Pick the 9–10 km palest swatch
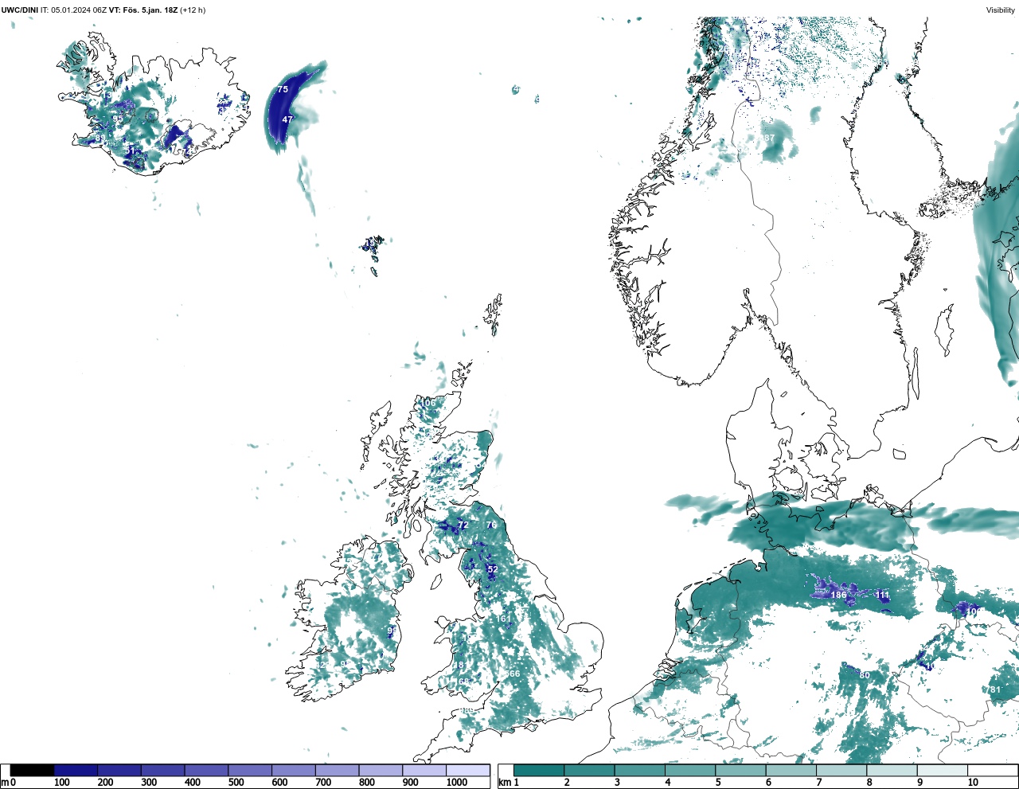The width and height of the screenshot is (1019, 789). point(942,771)
